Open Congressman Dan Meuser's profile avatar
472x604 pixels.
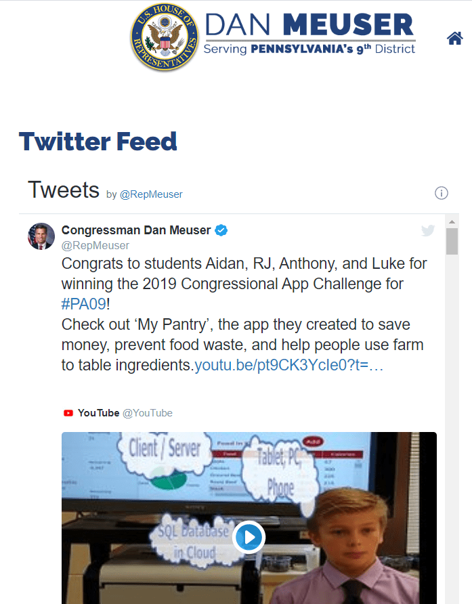point(41,236)
